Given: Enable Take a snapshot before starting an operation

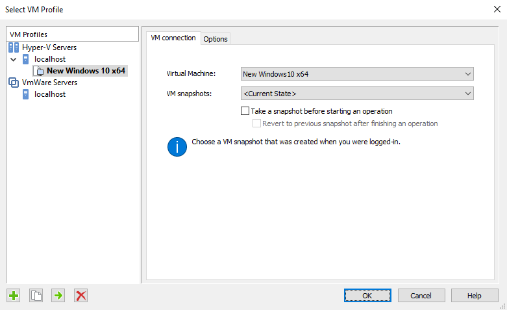Looking at the screenshot, I should pos(245,111).
